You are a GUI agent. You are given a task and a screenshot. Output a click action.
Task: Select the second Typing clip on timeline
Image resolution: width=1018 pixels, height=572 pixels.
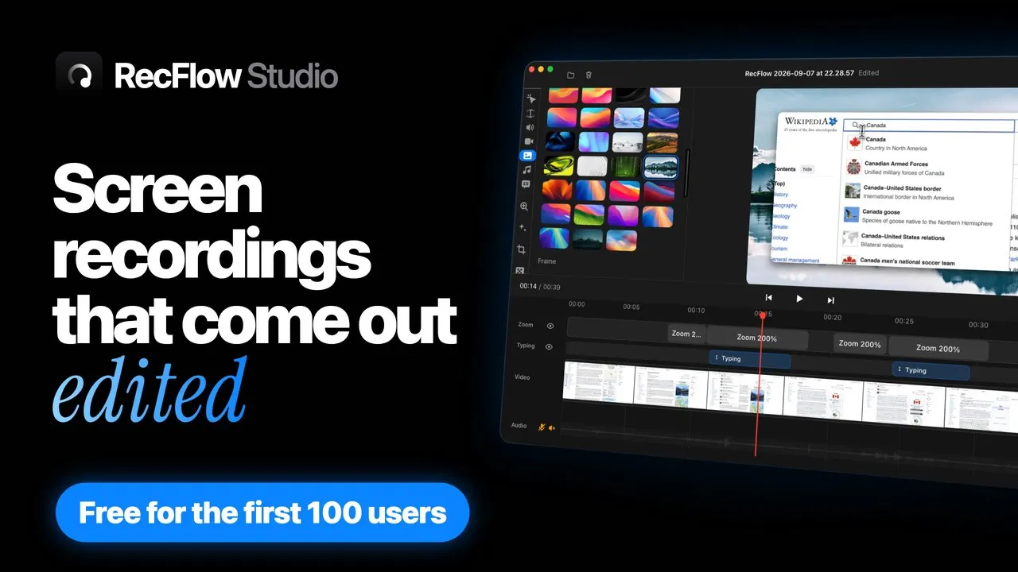pos(931,371)
